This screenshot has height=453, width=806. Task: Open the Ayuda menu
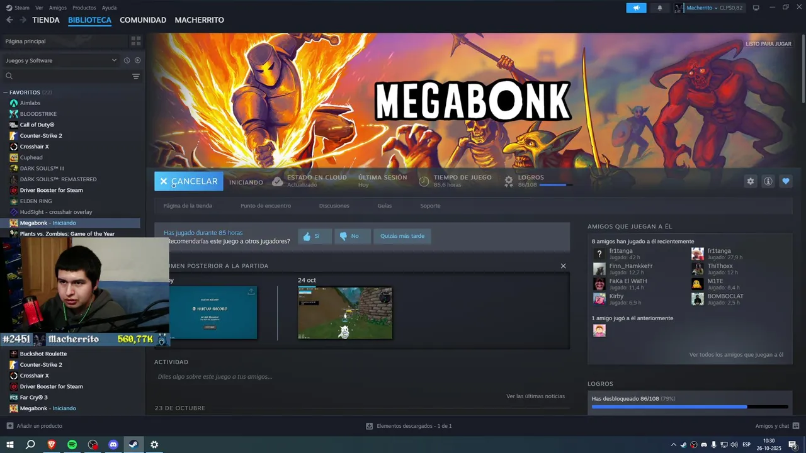(x=109, y=8)
